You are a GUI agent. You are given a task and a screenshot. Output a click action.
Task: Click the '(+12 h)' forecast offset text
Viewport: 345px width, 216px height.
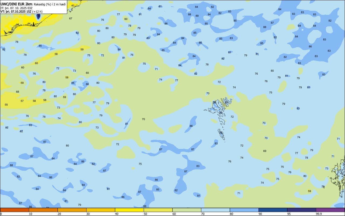point(37,12)
